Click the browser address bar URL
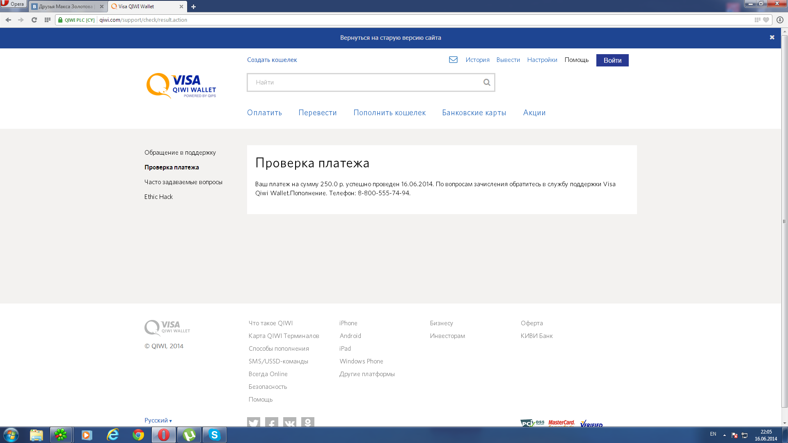788x443 pixels. coord(143,20)
